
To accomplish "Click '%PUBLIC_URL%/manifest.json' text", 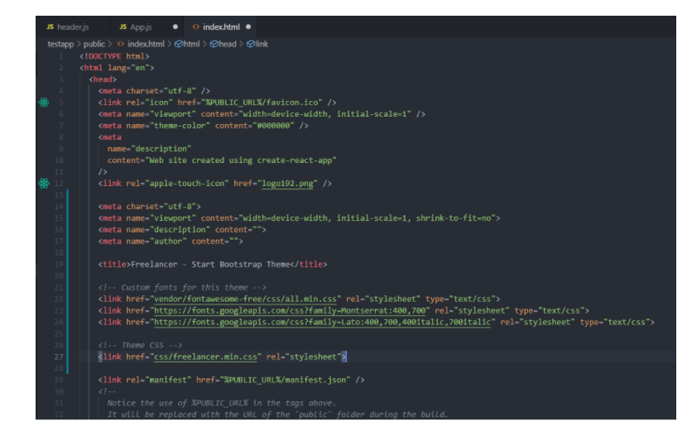I will (287, 380).
